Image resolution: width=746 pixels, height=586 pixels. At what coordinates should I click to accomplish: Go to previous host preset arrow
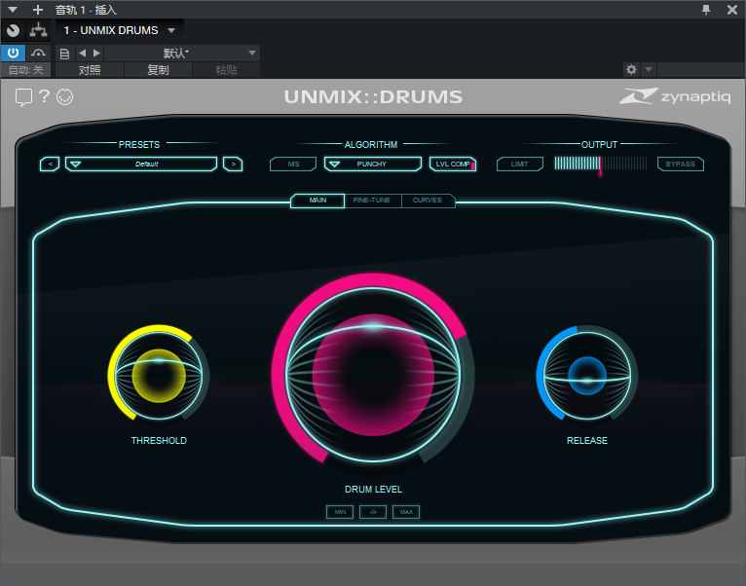click(83, 53)
